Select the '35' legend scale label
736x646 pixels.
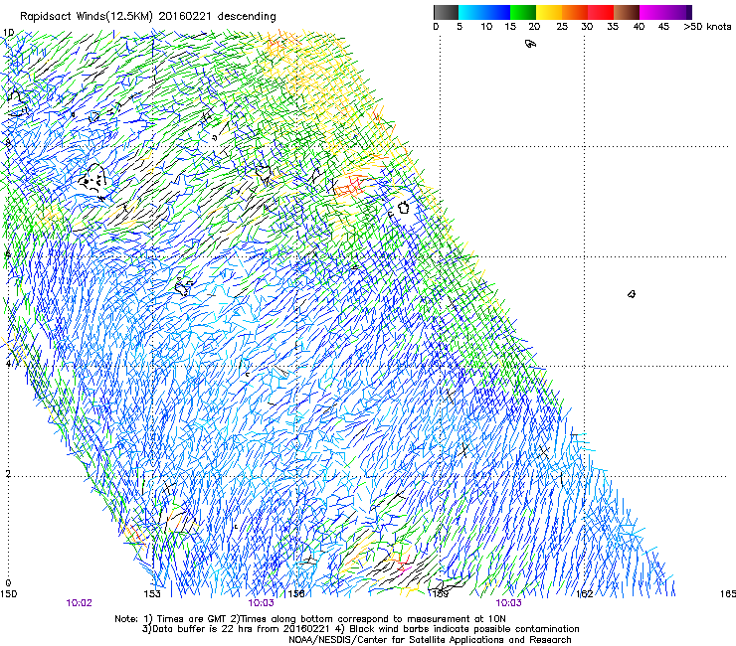613,27
